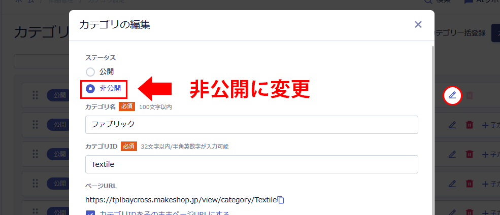Select the 非公開 status radio button
500x215 pixels.
[90, 89]
